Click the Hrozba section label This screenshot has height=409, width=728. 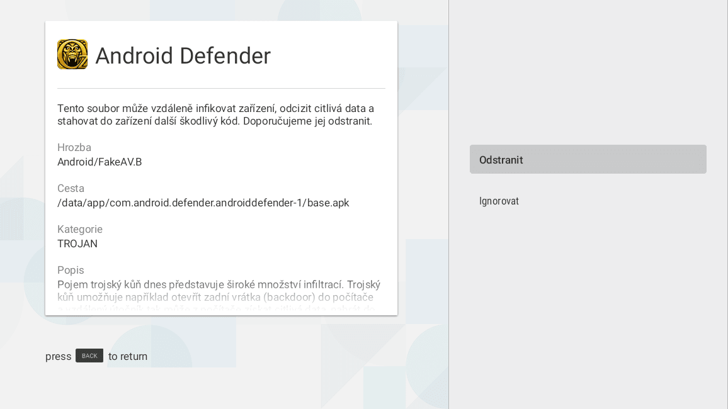click(74, 147)
